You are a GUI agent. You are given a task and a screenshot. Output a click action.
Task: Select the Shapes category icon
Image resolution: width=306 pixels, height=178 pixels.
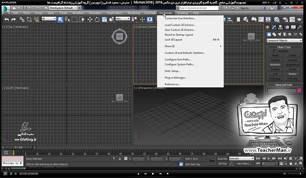[x=274, y=34]
